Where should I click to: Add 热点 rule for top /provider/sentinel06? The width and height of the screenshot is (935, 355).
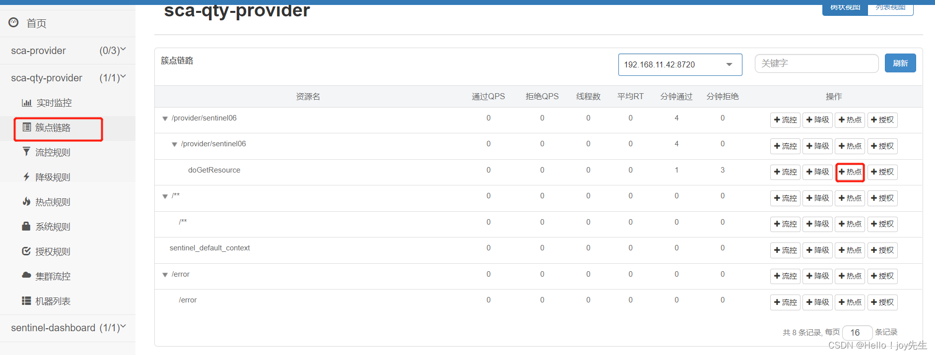(x=850, y=120)
